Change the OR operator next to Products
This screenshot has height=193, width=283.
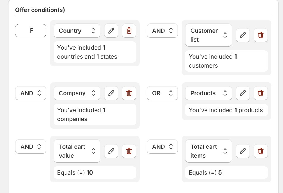162,93
